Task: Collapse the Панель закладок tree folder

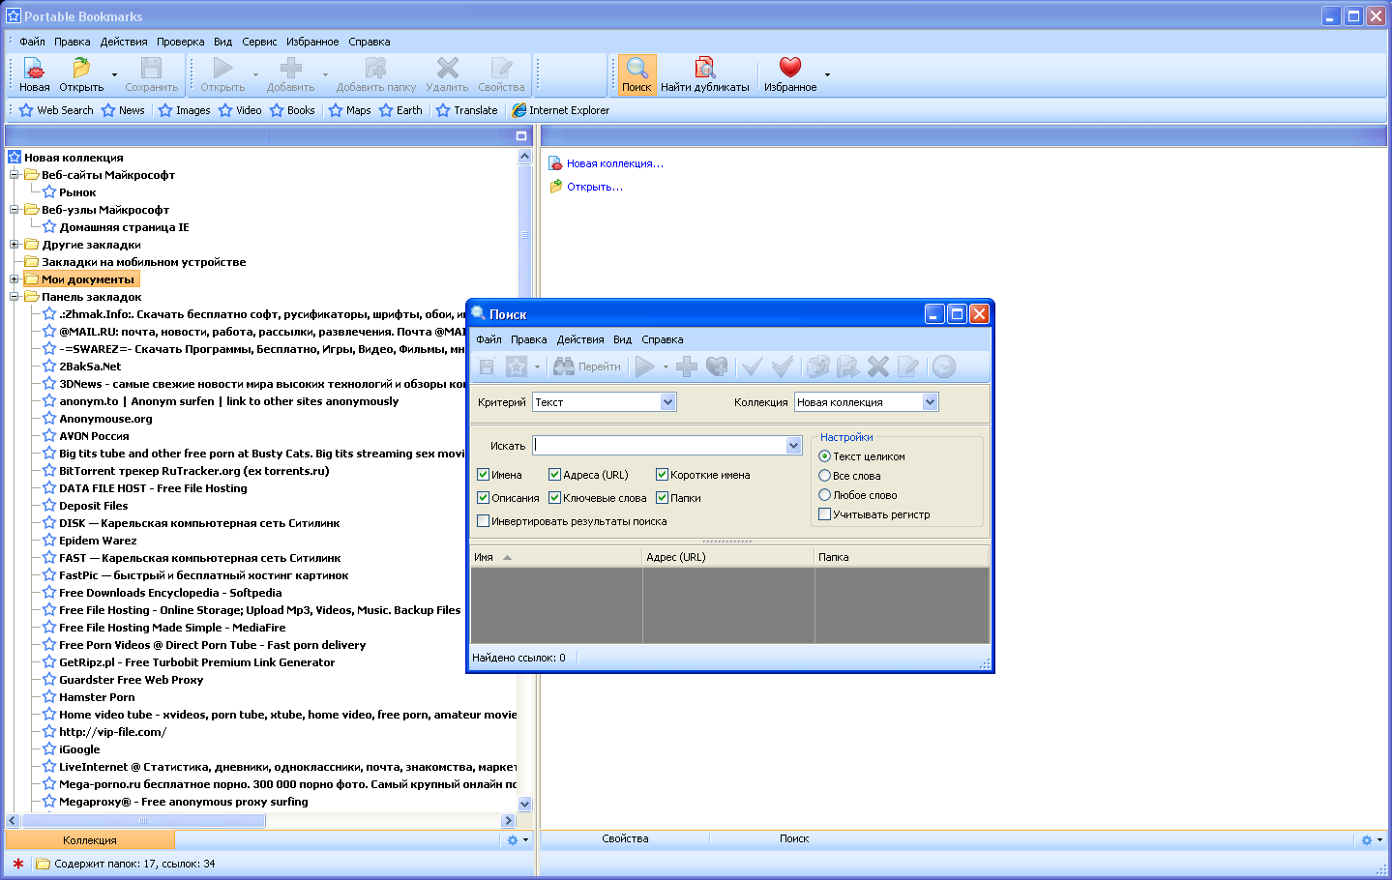Action: coord(15,297)
